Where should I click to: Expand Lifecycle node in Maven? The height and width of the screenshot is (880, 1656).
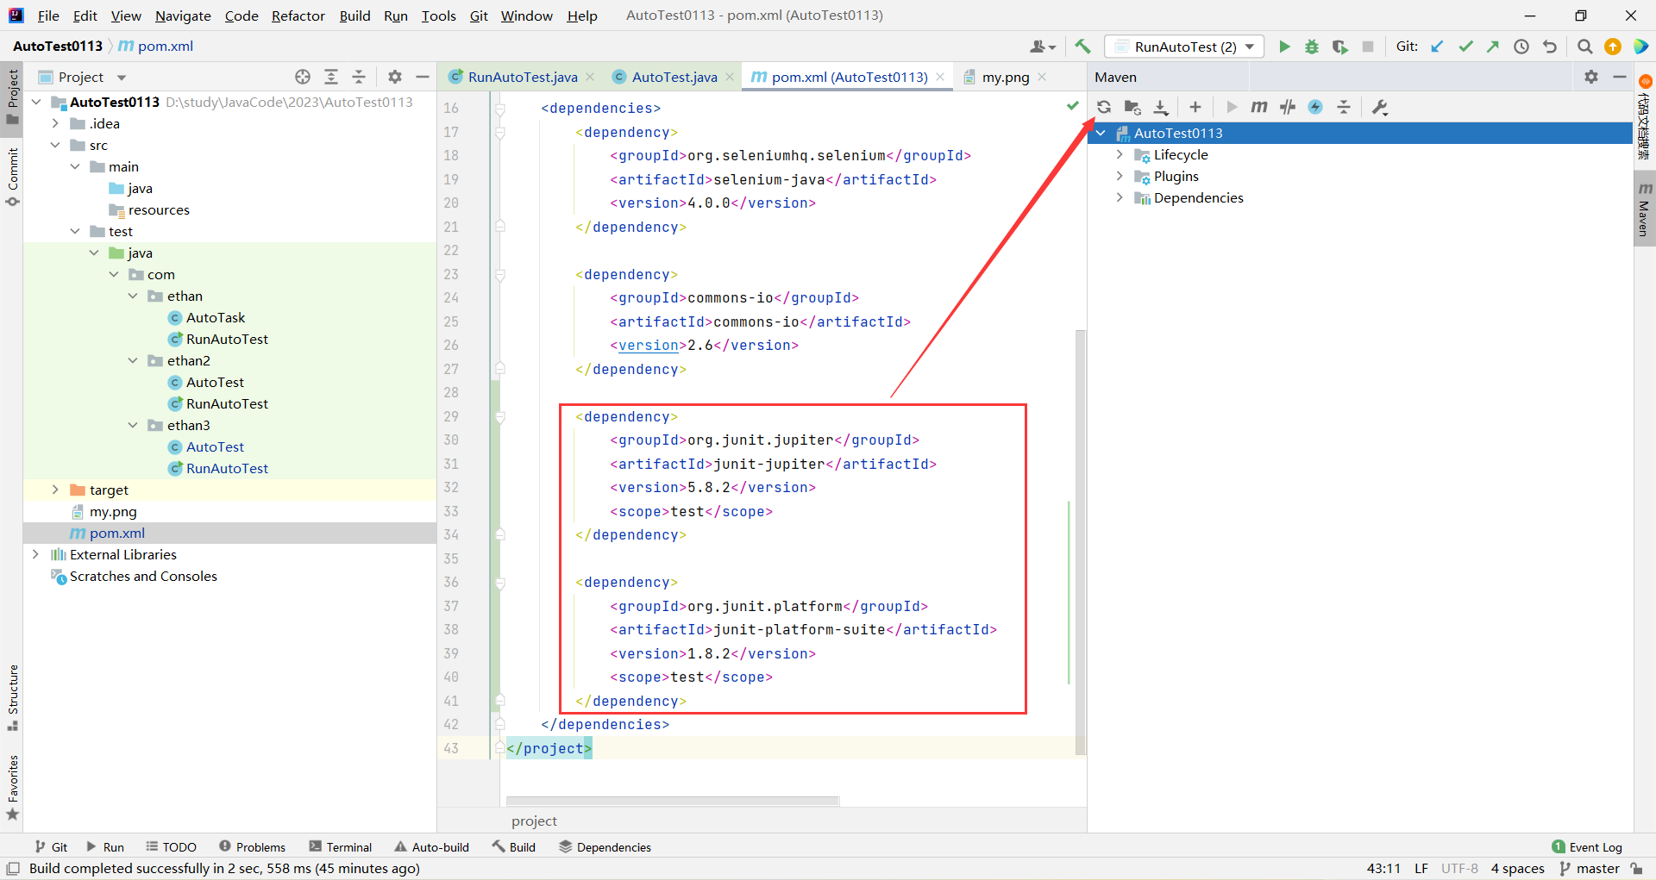point(1120,154)
